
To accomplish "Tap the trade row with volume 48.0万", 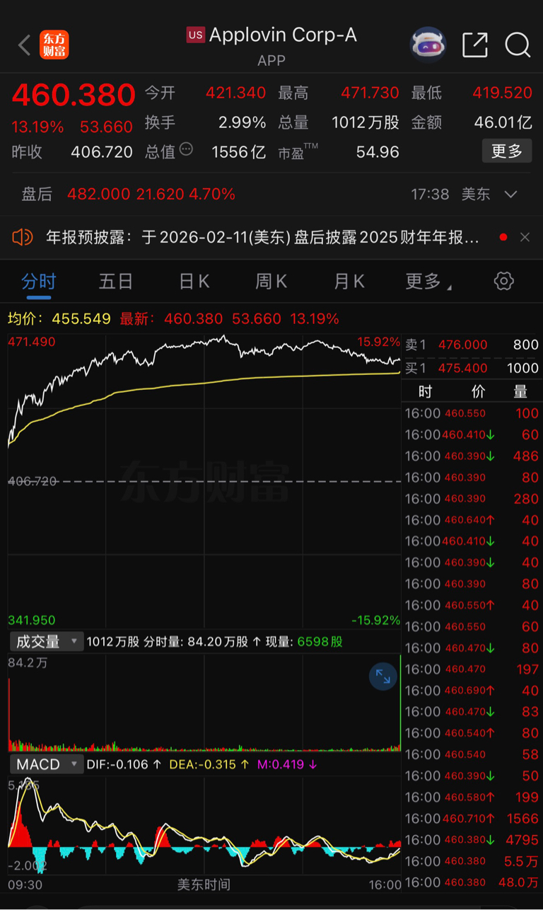I will pyautogui.click(x=472, y=882).
